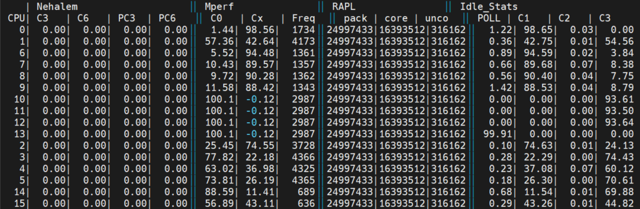This screenshot has width=640, height=209.
Task: Select the frequency value 1343
Action: click(x=303, y=87)
